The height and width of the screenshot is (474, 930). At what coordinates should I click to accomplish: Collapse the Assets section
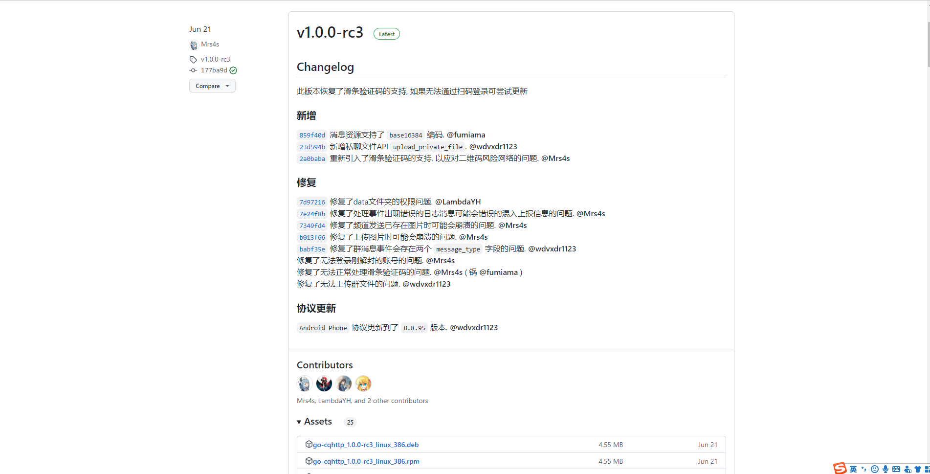point(299,422)
